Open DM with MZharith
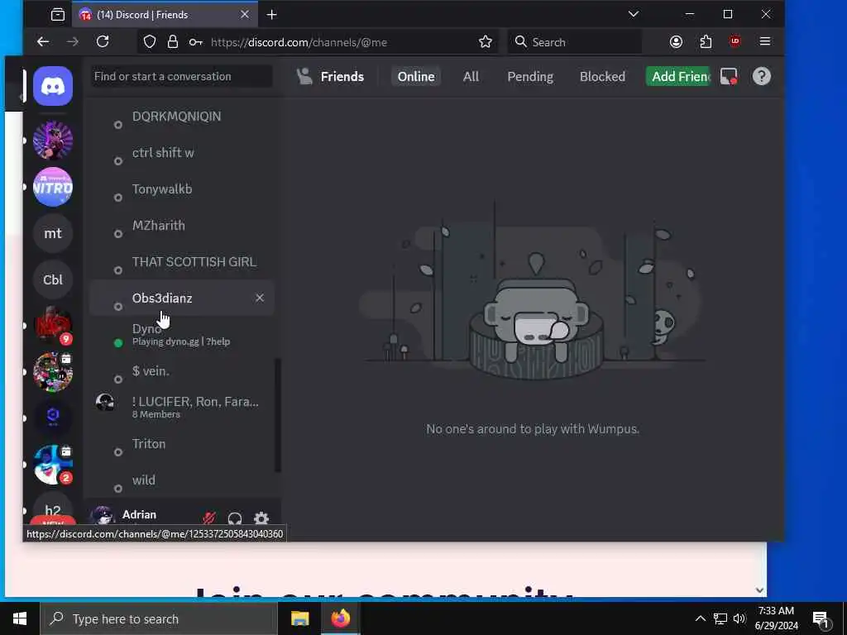Image resolution: width=847 pixels, height=635 pixels. click(182, 225)
